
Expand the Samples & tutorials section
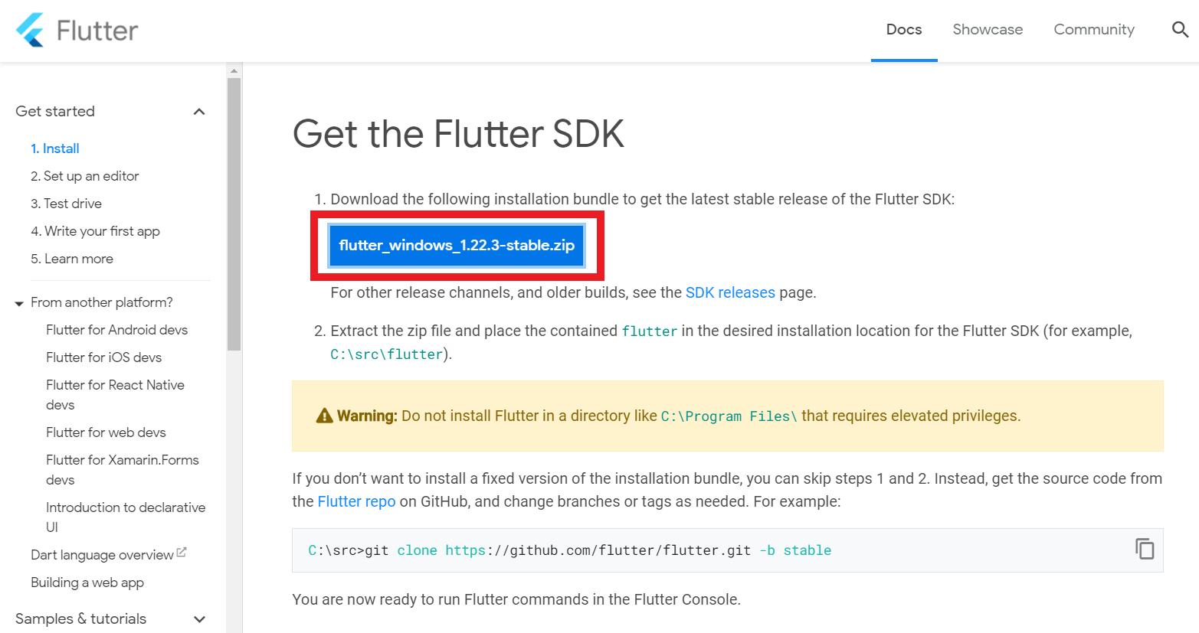(x=199, y=619)
